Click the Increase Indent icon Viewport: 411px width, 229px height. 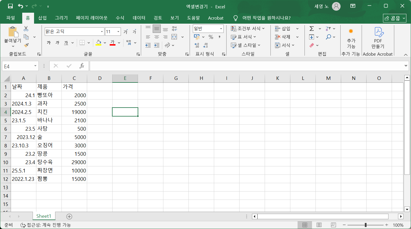157,45
